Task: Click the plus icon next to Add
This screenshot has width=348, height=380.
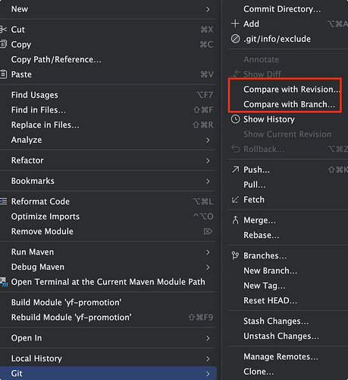Action: (x=235, y=24)
